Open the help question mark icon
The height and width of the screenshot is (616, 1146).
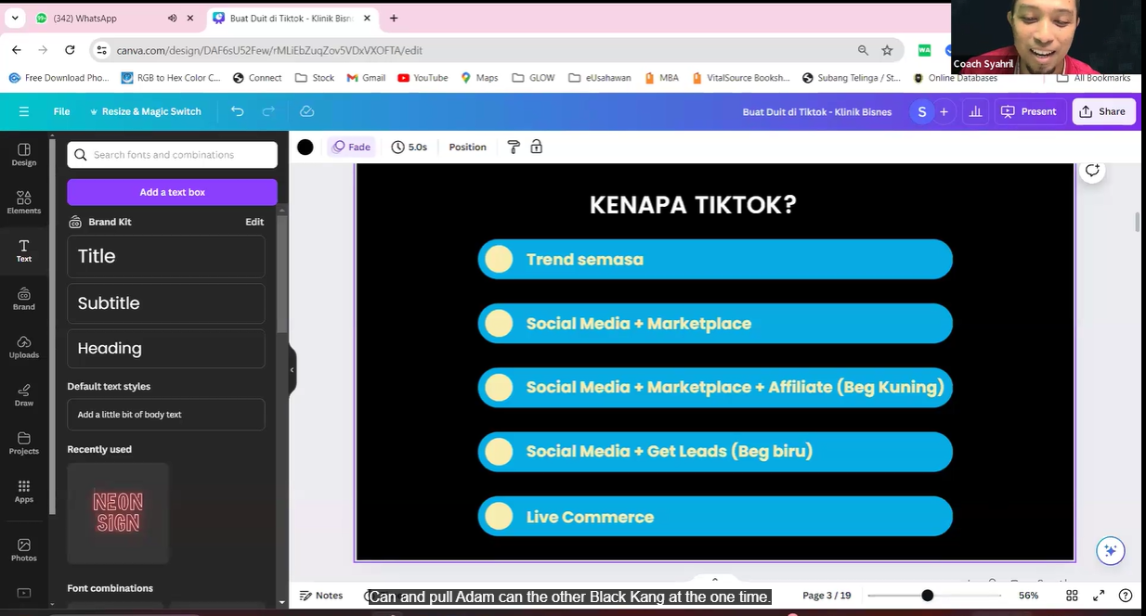tap(1126, 596)
